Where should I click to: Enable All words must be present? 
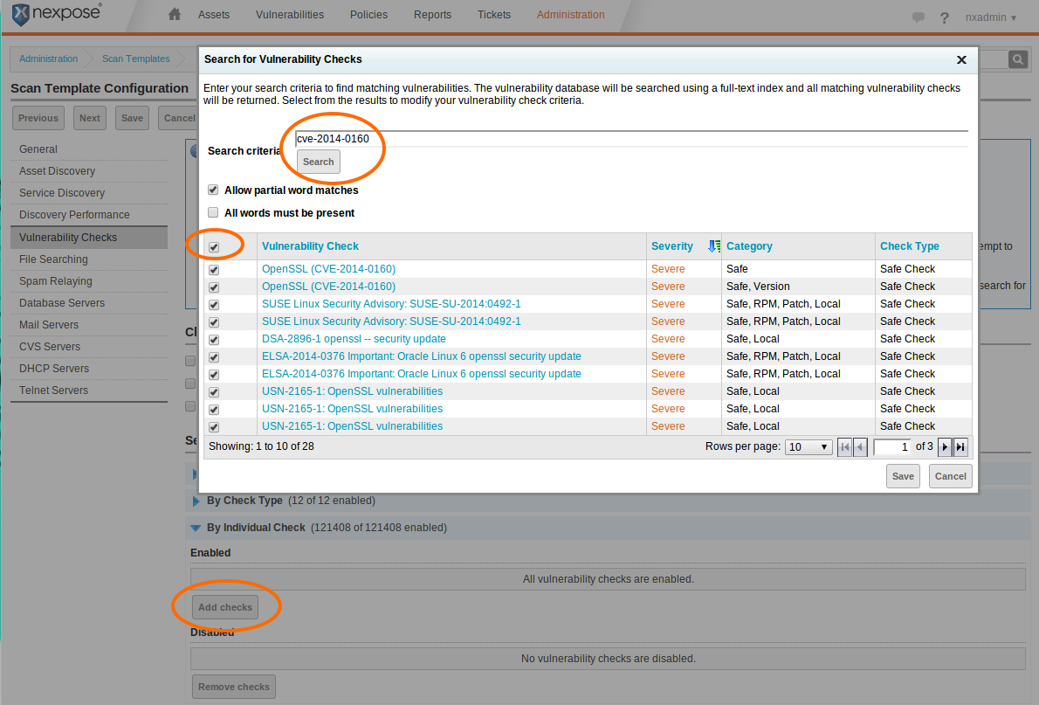(213, 212)
